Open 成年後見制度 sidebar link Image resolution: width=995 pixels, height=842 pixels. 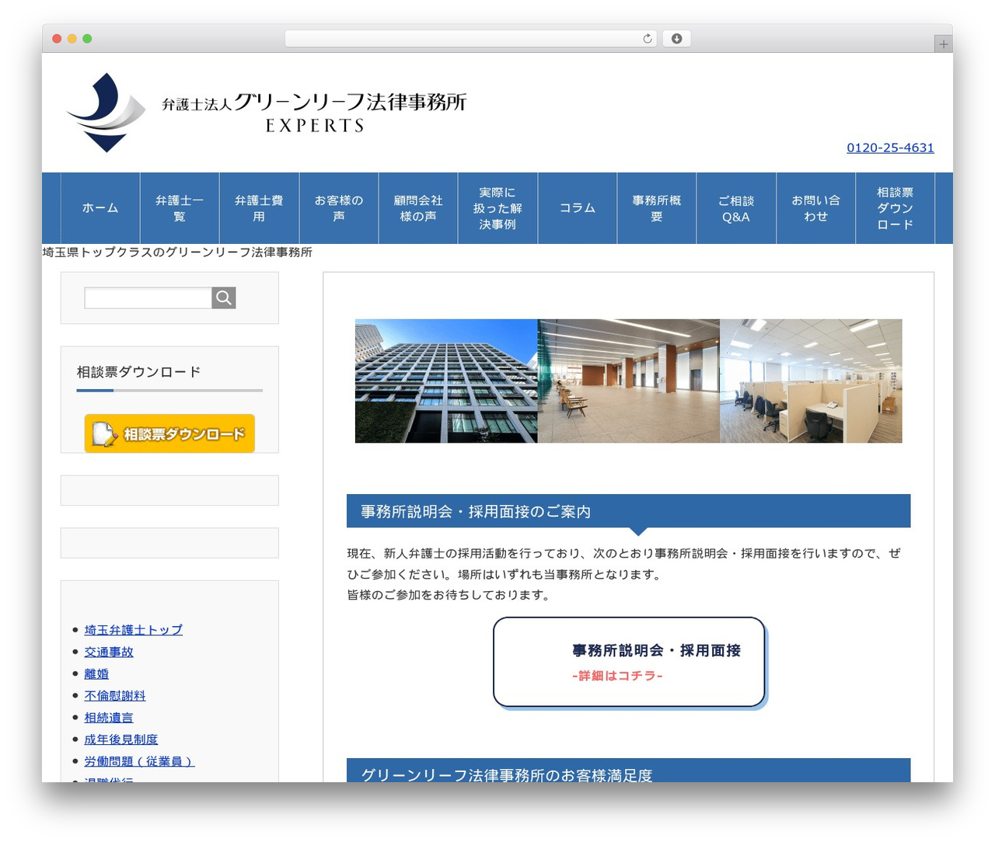121,739
